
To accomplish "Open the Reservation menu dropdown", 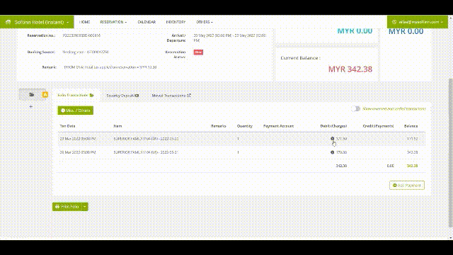I will tap(113, 22).
